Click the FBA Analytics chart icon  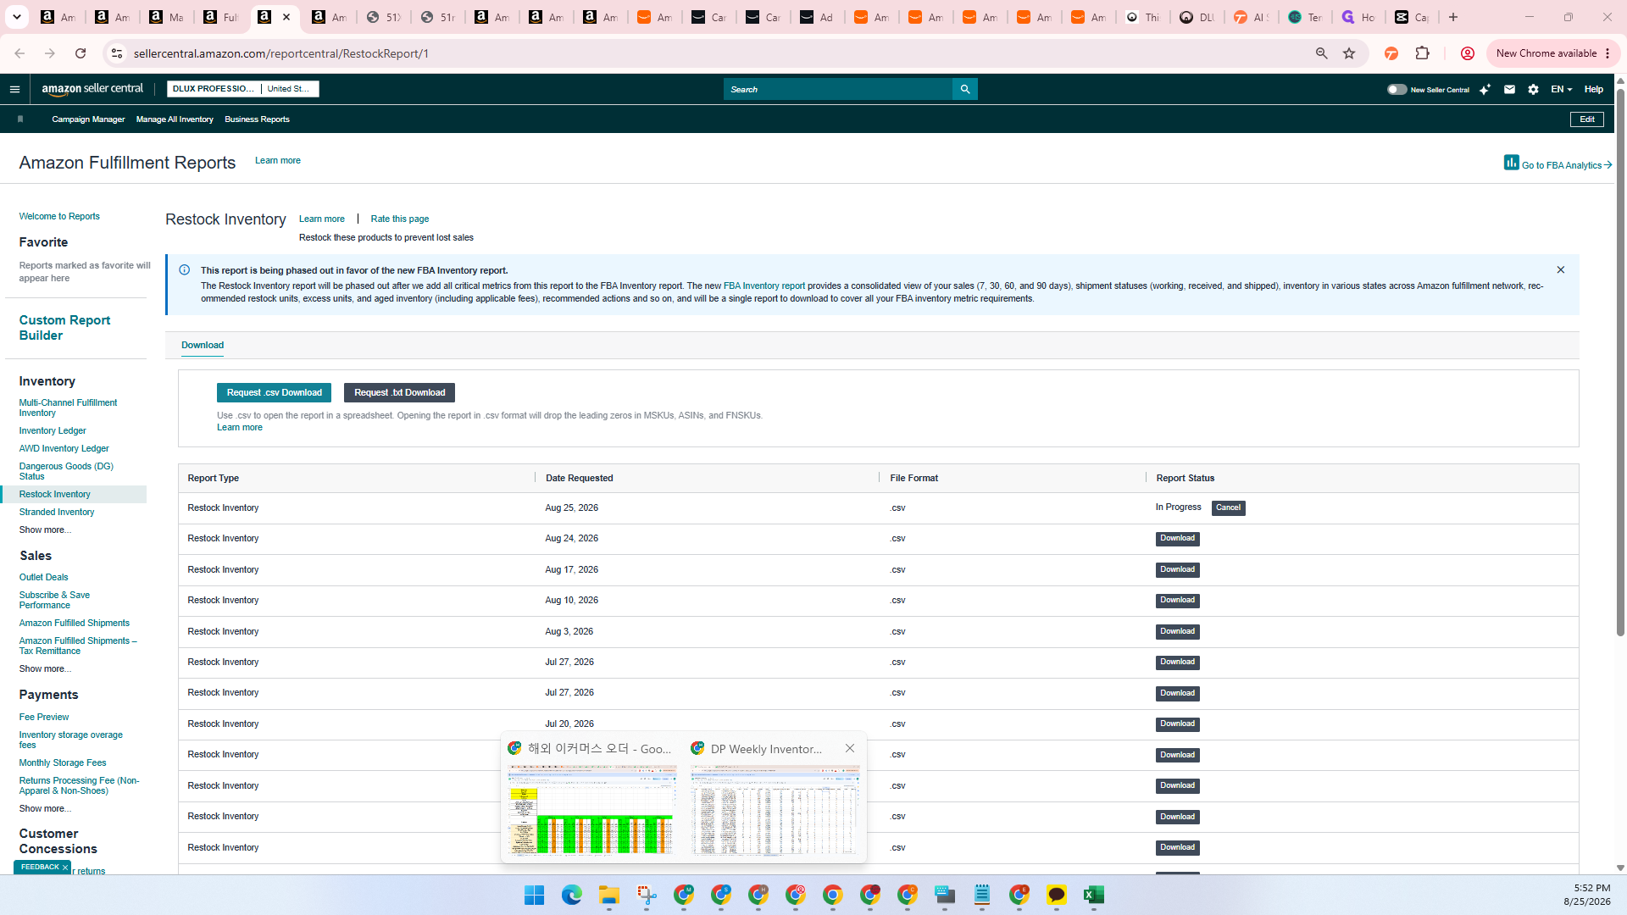(1511, 162)
